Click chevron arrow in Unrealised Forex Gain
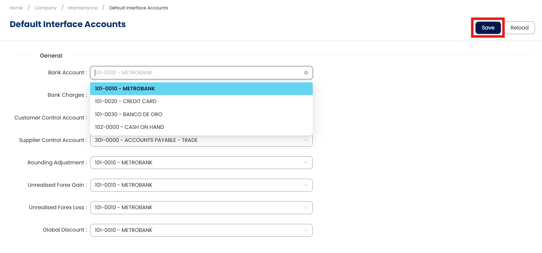Screen dimensions: 542x253 (x=306, y=185)
